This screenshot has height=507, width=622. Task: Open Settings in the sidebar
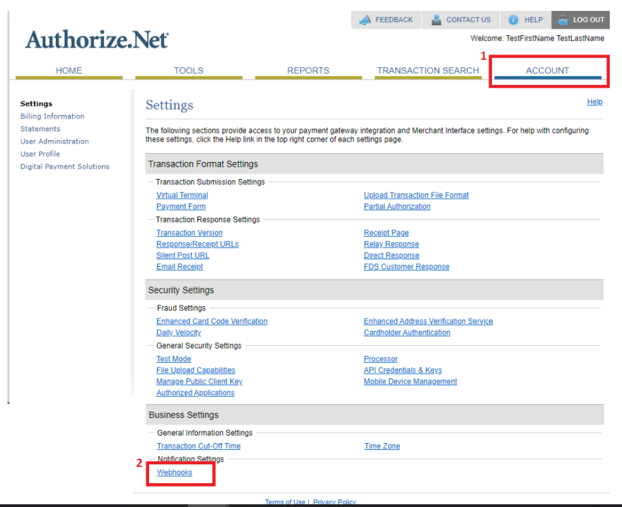pos(36,103)
